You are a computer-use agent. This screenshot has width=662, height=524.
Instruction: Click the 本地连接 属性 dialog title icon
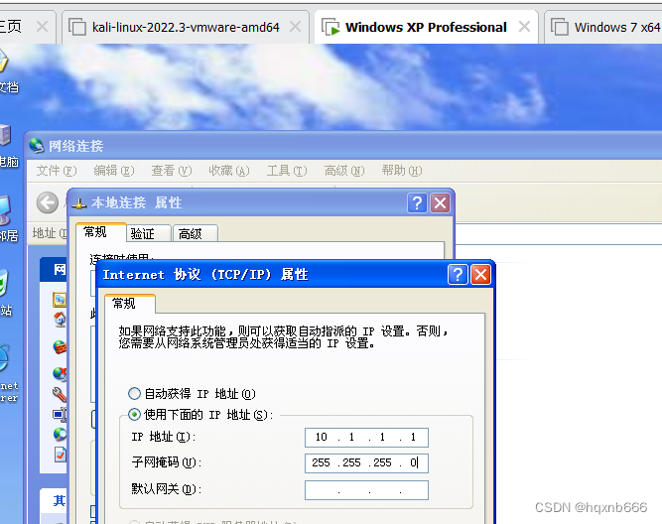coord(79,203)
